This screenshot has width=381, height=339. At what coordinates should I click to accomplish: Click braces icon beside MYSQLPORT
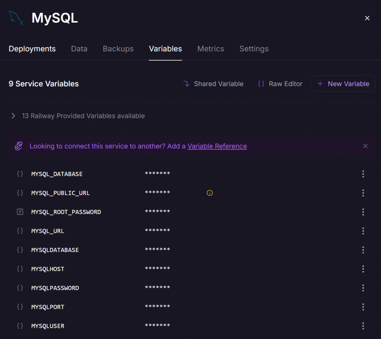pyautogui.click(x=20, y=307)
